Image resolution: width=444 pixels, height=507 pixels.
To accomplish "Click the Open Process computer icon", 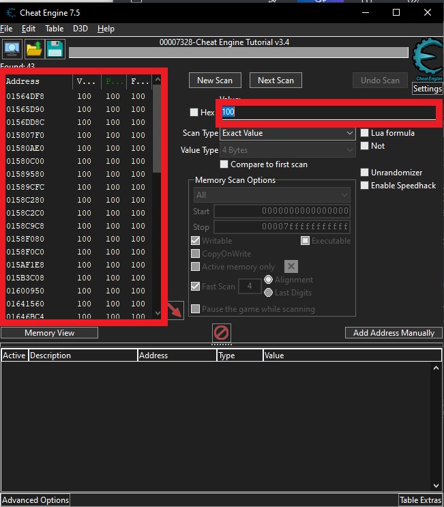I will point(12,49).
